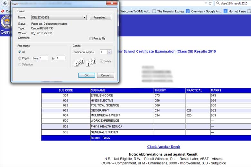Click the browser reload icon
Screen dimensions: 251x167
[x=210, y=3]
